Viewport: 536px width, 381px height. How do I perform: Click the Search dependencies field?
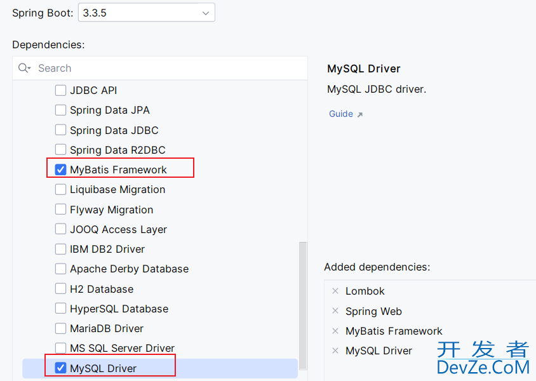coord(160,68)
